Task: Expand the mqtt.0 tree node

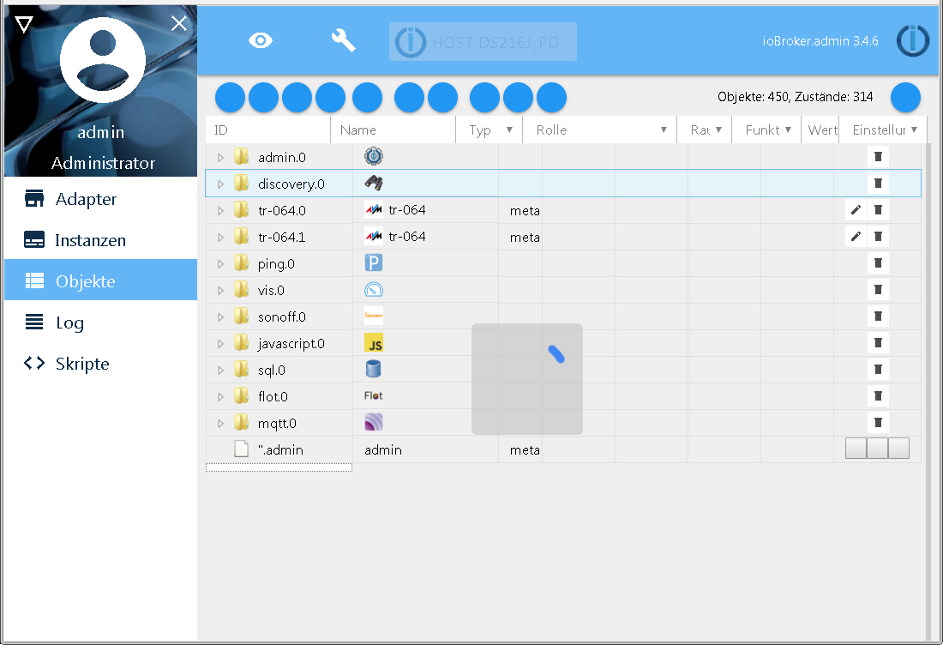Action: tap(220, 424)
